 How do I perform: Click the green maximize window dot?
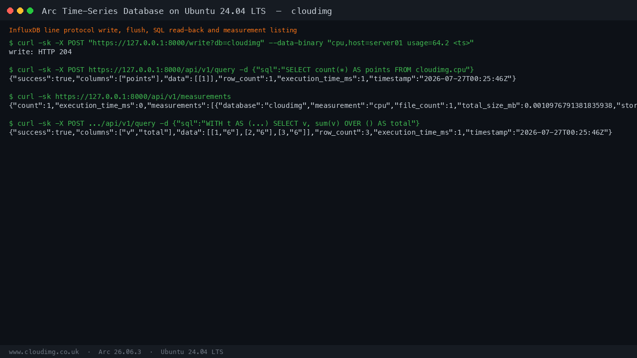(x=30, y=10)
